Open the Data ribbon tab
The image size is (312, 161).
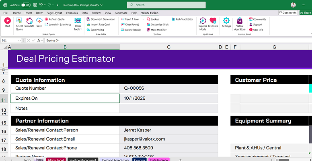pos(84,13)
